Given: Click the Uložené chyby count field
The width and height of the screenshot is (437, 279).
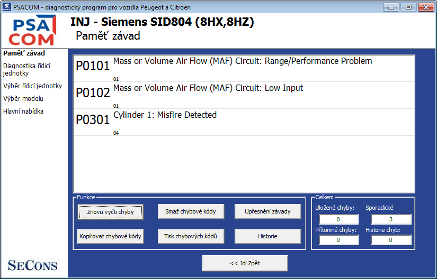Looking at the screenshot, I should 338,219.
